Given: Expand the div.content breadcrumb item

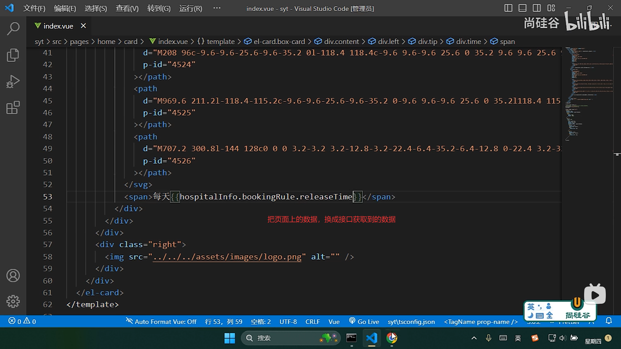Looking at the screenshot, I should 341,42.
